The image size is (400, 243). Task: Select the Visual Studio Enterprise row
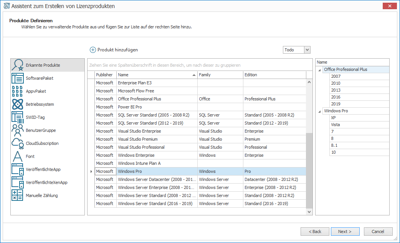[200, 131]
